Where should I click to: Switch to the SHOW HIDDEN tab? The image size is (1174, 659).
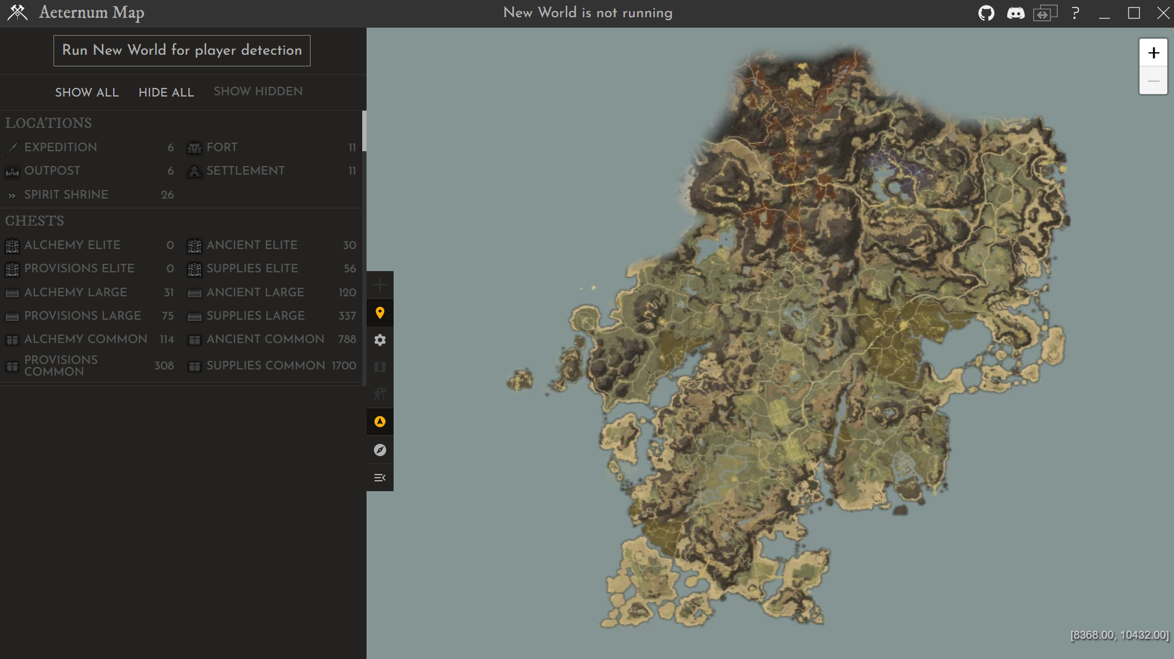click(258, 92)
